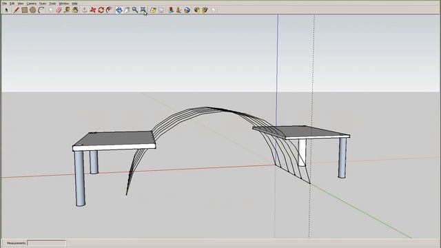The width and height of the screenshot is (441, 248).
Task: Select the Push/Pull tool
Action: click(x=84, y=10)
